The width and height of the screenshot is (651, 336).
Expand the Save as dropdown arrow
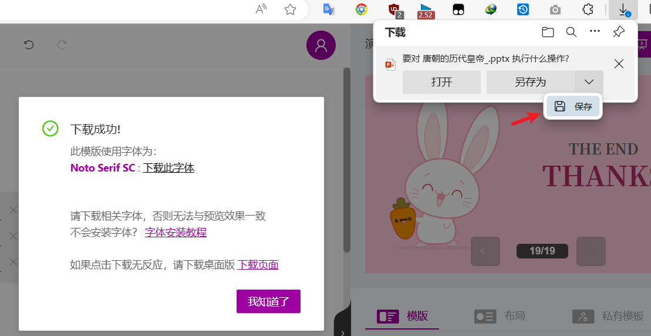(x=589, y=82)
